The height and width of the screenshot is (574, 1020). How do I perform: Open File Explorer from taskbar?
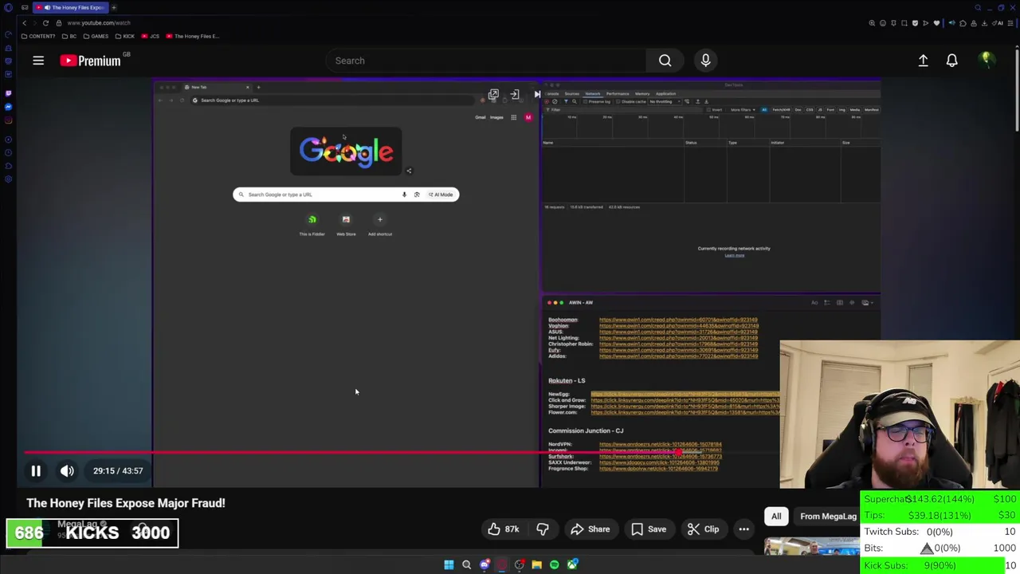[536, 565]
